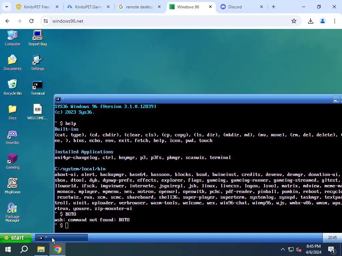The image size is (342, 256).
Task: Open the Windows notification center
Action: click(x=332, y=249)
